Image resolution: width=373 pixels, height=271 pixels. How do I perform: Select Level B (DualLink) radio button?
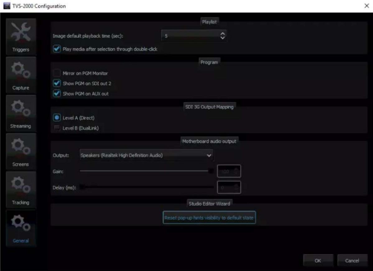point(57,128)
